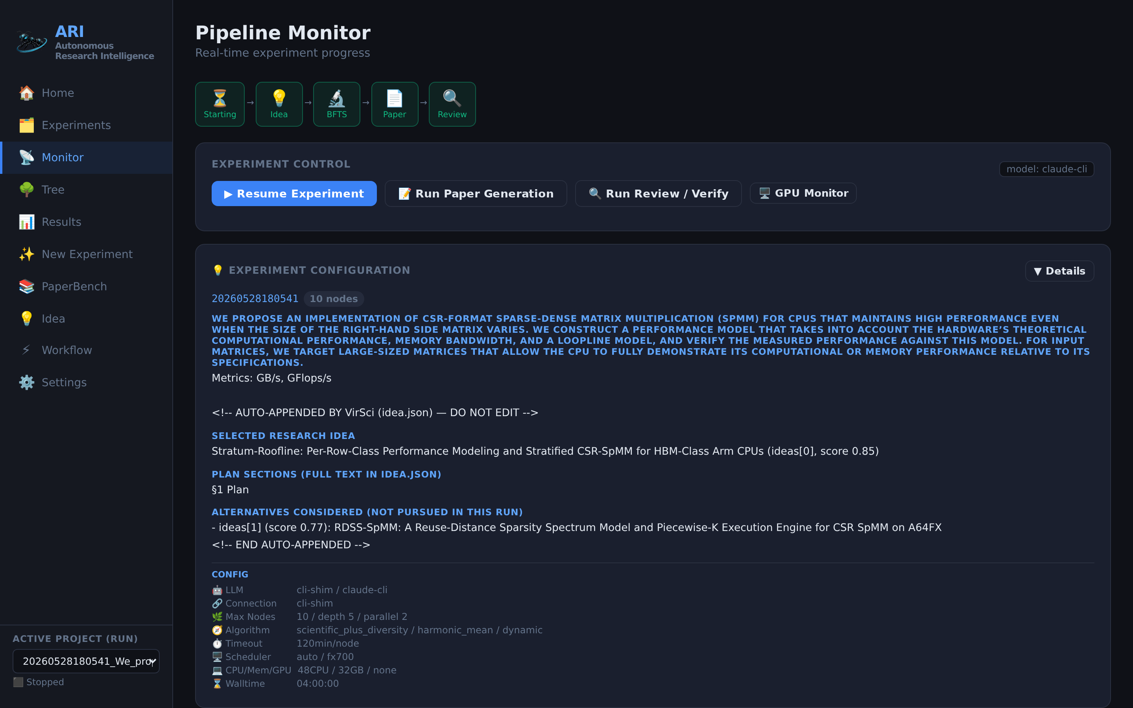Click the Stratum-Roofline idea title text
1133x708 pixels.
[545, 451]
